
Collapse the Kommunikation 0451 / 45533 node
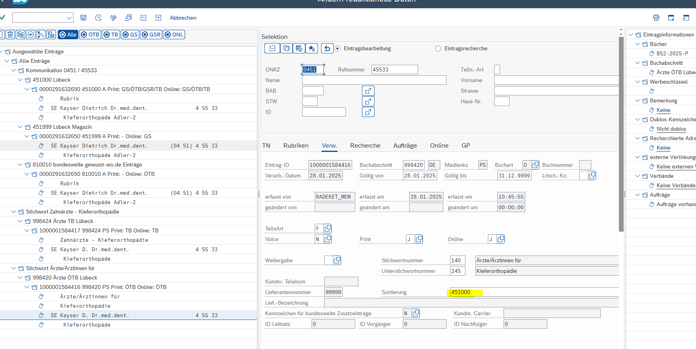13,70
